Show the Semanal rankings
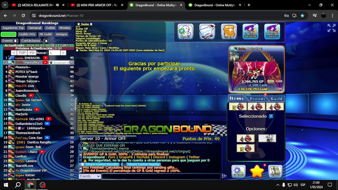Image resolution: width=338 pixels, height=190 pixels. pos(35,28)
